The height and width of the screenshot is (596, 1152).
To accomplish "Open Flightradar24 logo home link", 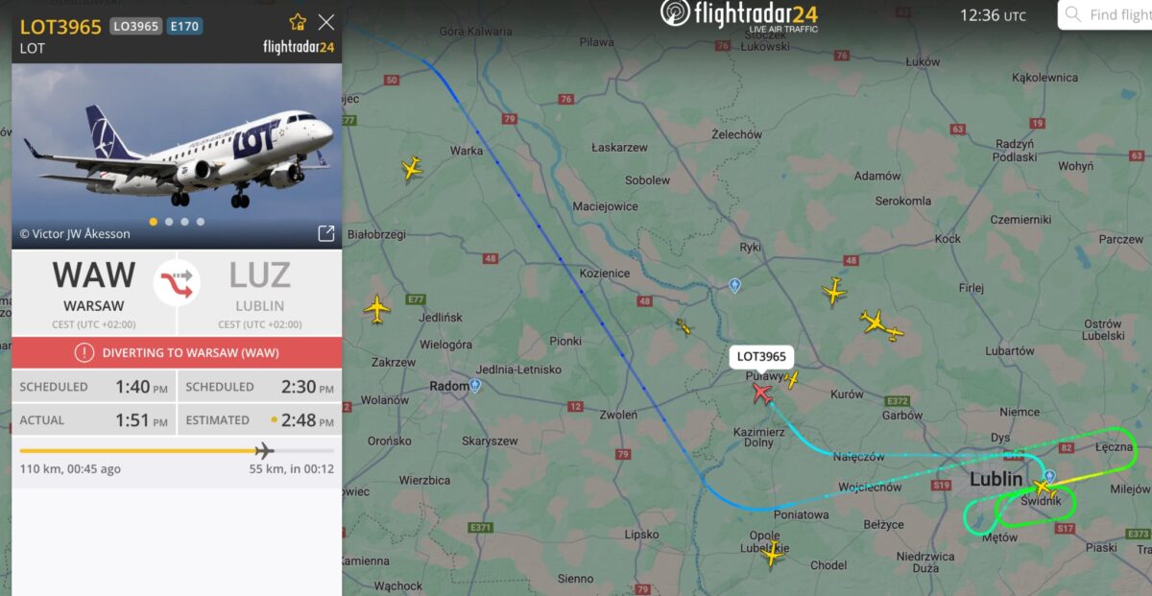I will (739, 15).
